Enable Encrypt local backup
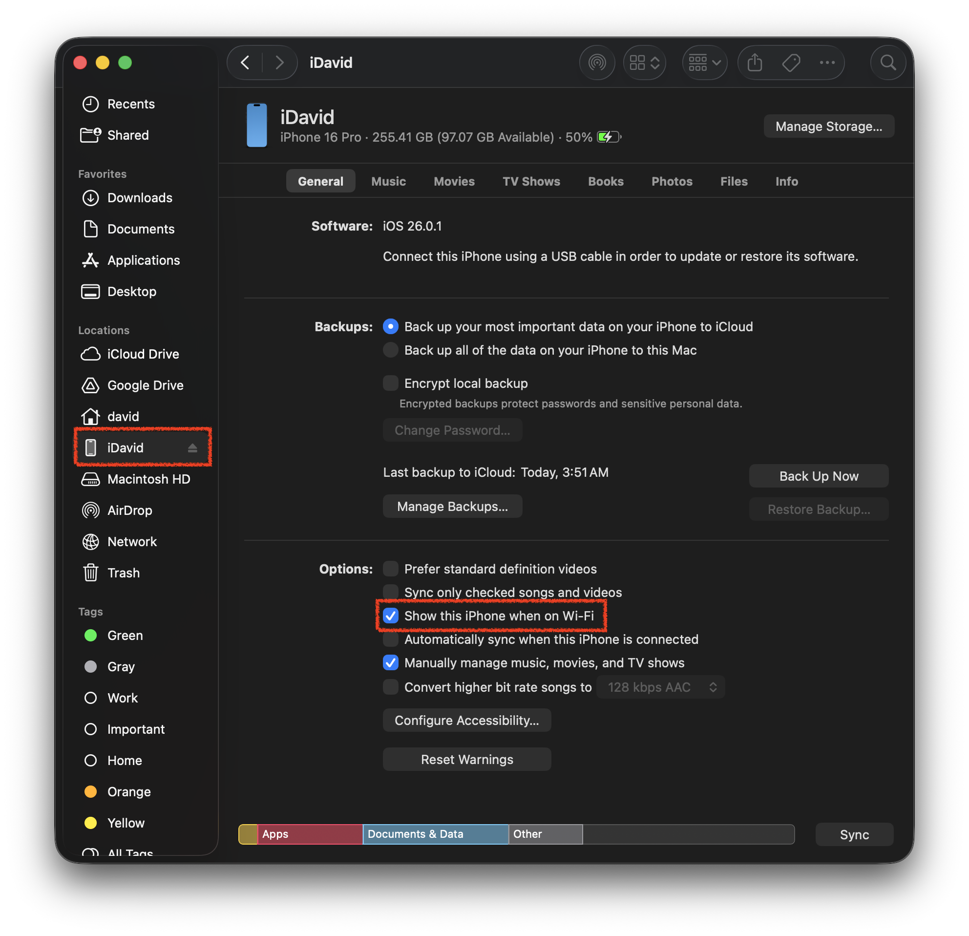The height and width of the screenshot is (936, 969). [391, 383]
